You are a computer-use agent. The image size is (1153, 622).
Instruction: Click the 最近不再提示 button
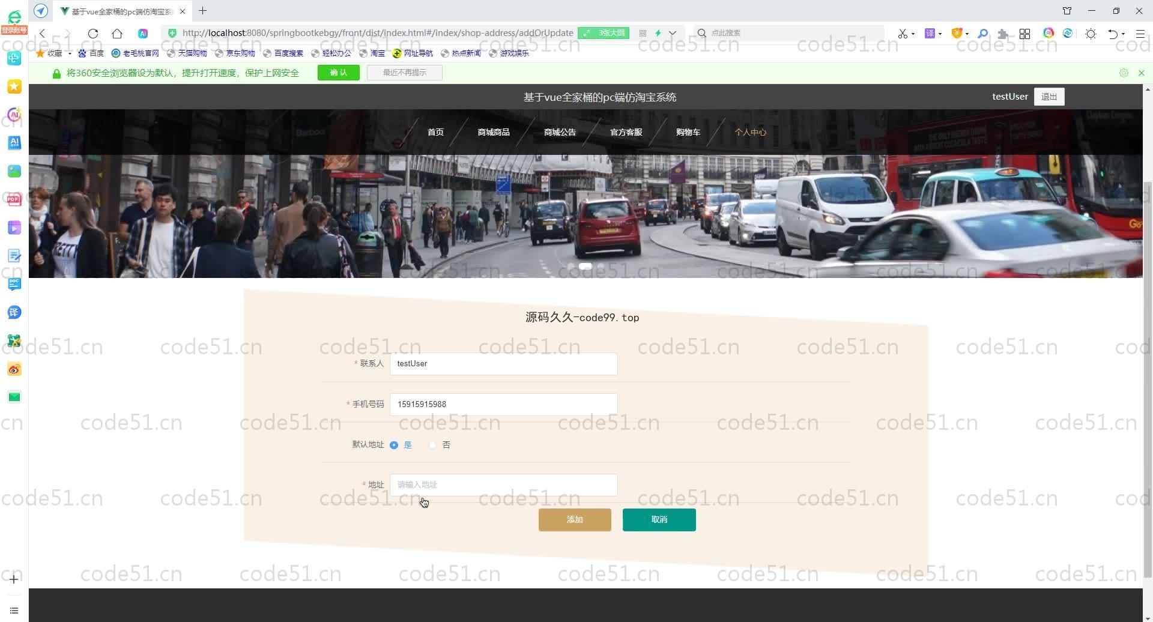405,73
